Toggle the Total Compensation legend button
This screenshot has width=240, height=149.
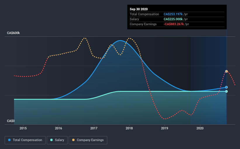[x=25, y=140]
